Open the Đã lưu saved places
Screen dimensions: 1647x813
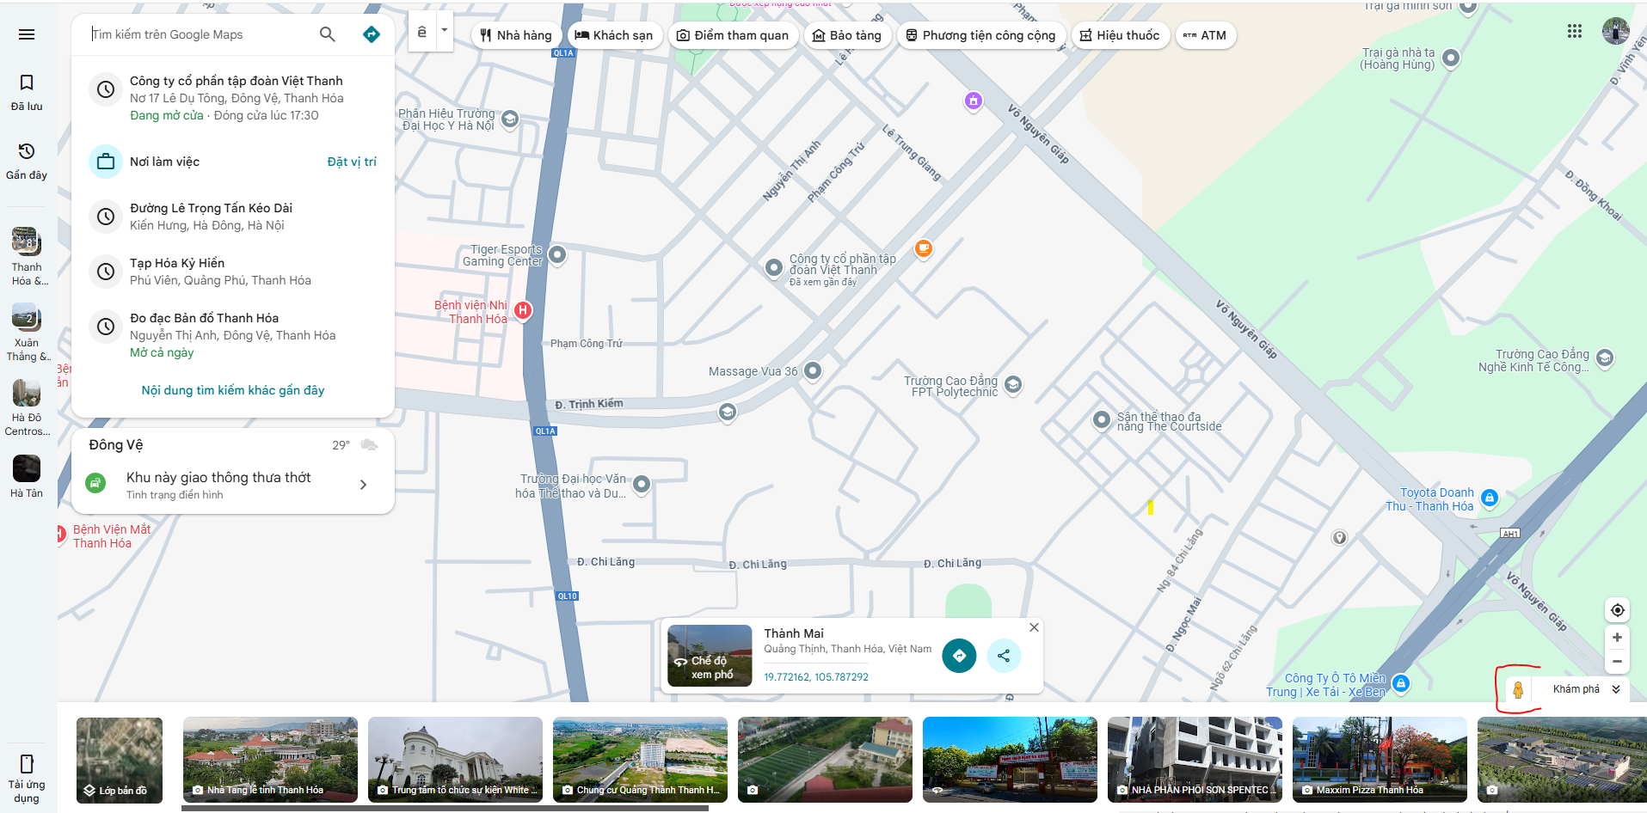pyautogui.click(x=27, y=93)
